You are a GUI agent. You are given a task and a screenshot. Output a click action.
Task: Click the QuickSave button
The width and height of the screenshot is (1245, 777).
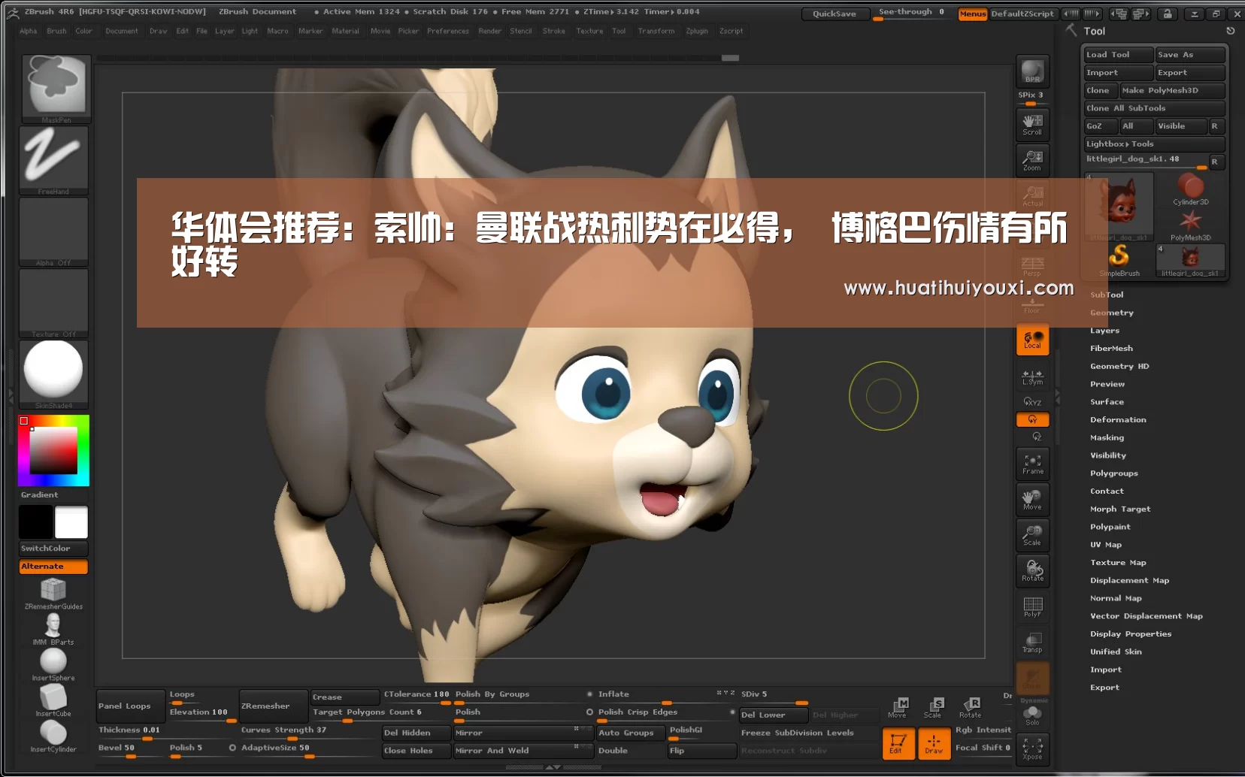835,14
